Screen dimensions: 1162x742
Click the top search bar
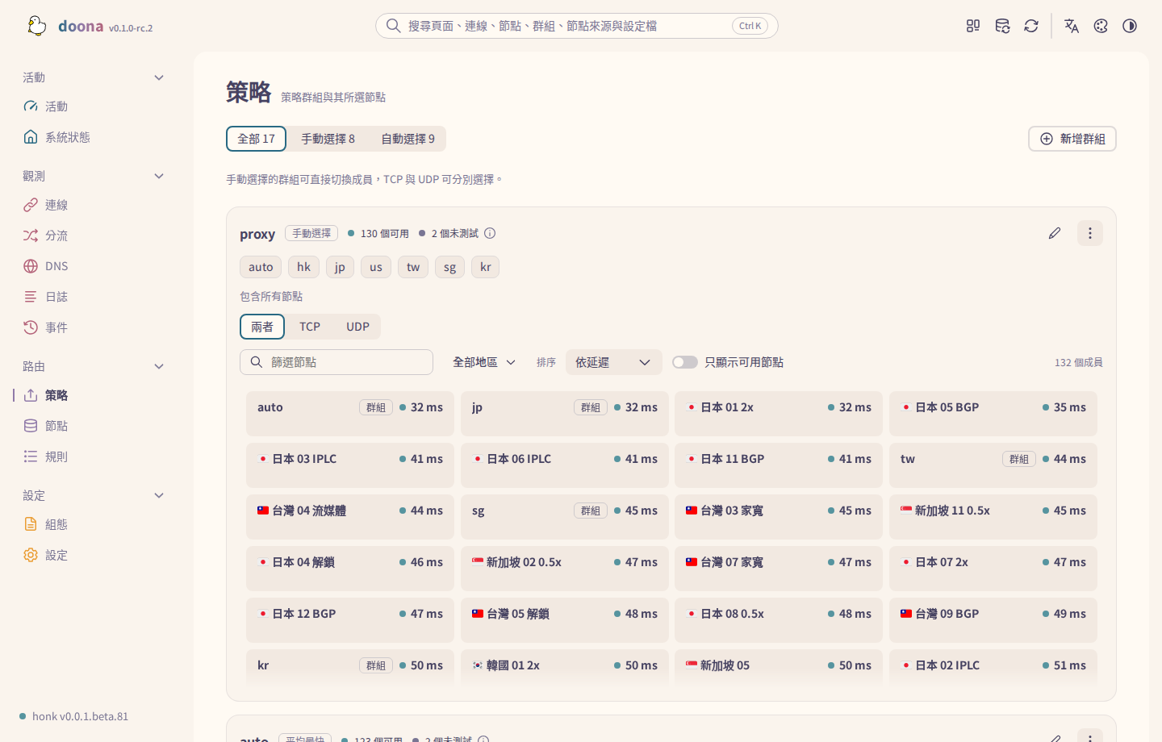(x=577, y=26)
